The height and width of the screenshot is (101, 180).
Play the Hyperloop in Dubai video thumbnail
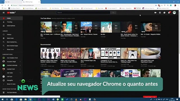pyautogui.click(x=151, y=53)
